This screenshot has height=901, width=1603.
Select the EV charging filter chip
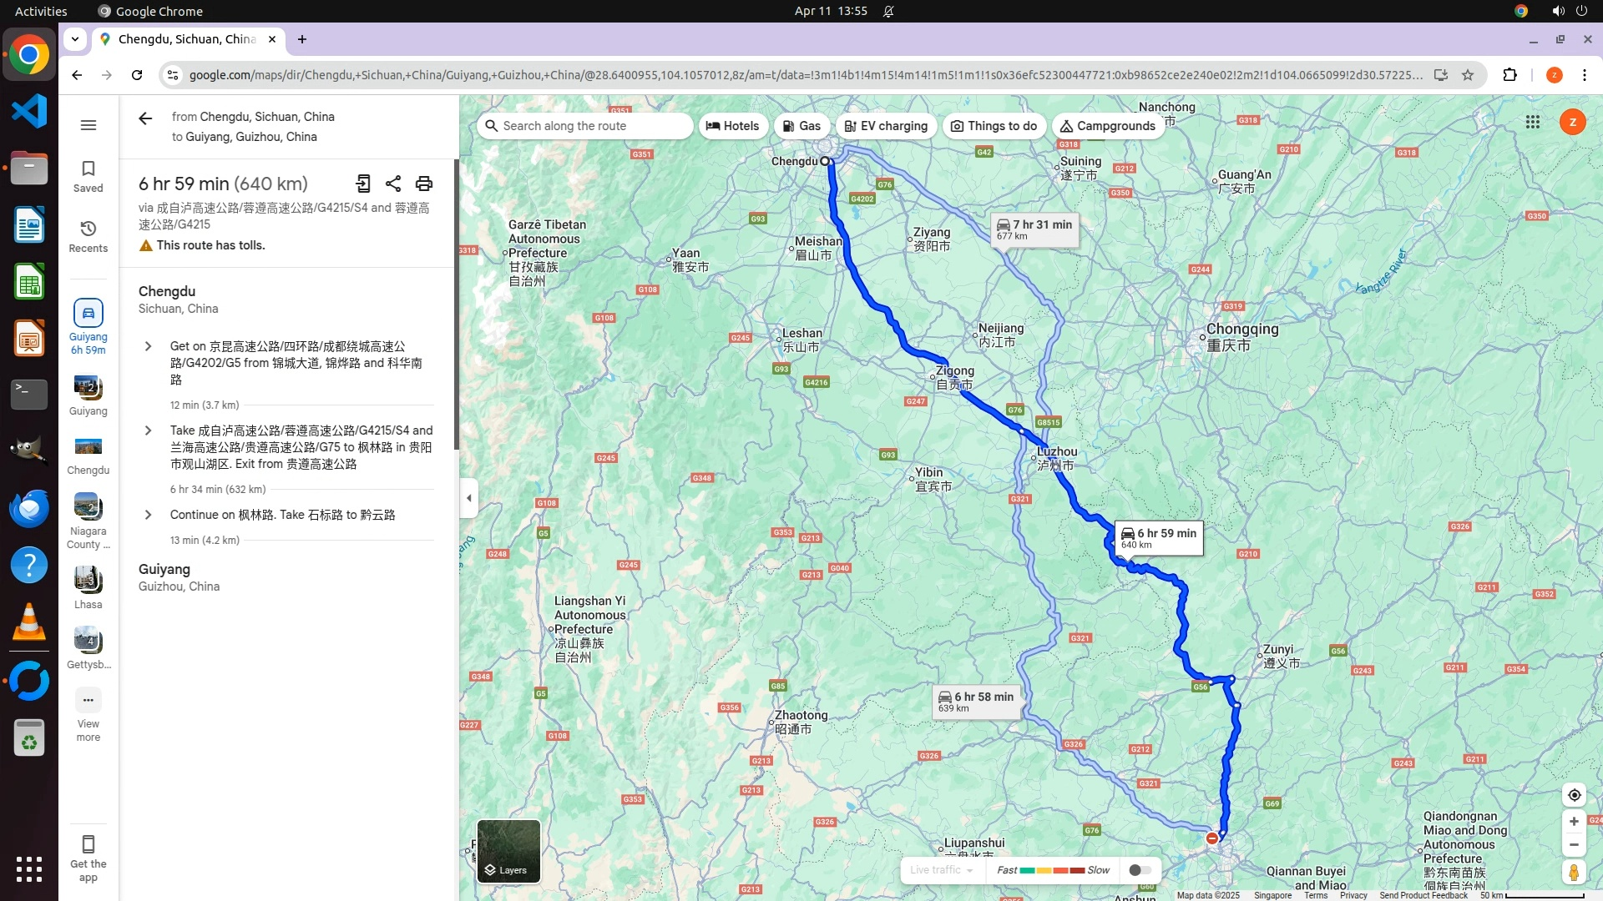pyautogui.click(x=886, y=126)
